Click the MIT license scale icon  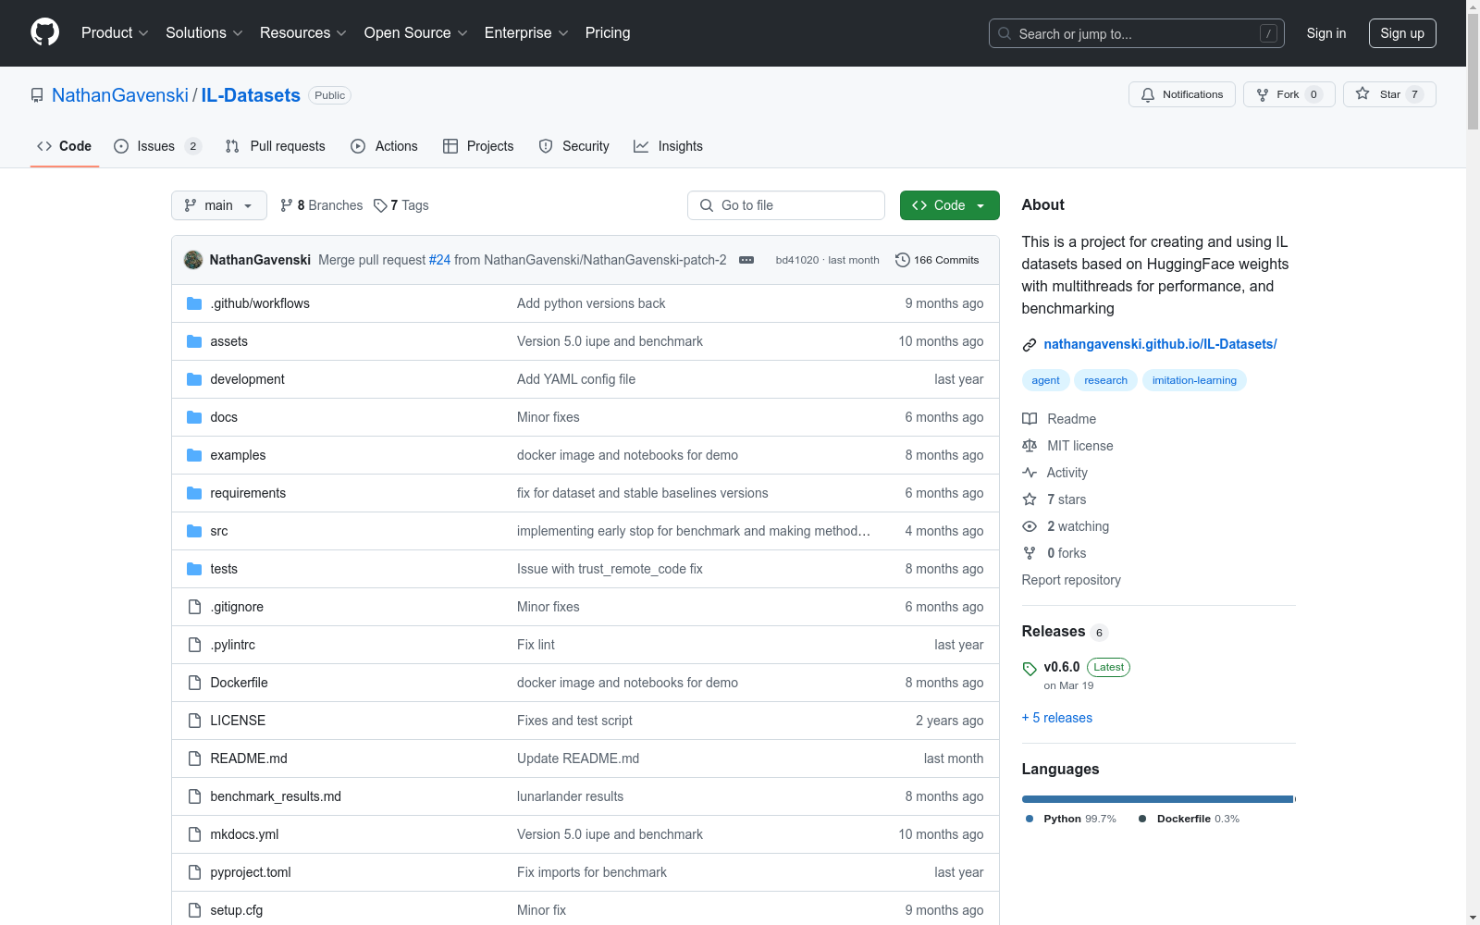1030,446
